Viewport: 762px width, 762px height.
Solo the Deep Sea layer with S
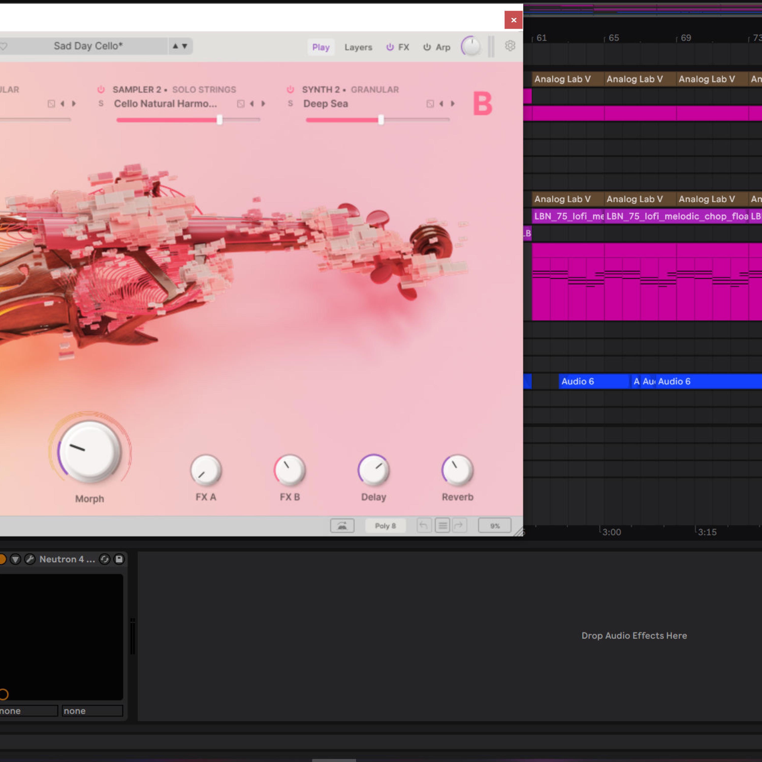290,103
